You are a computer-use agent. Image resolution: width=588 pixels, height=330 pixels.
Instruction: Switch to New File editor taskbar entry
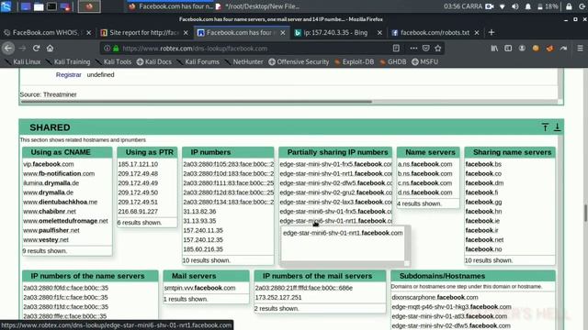pyautogui.click(x=257, y=6)
